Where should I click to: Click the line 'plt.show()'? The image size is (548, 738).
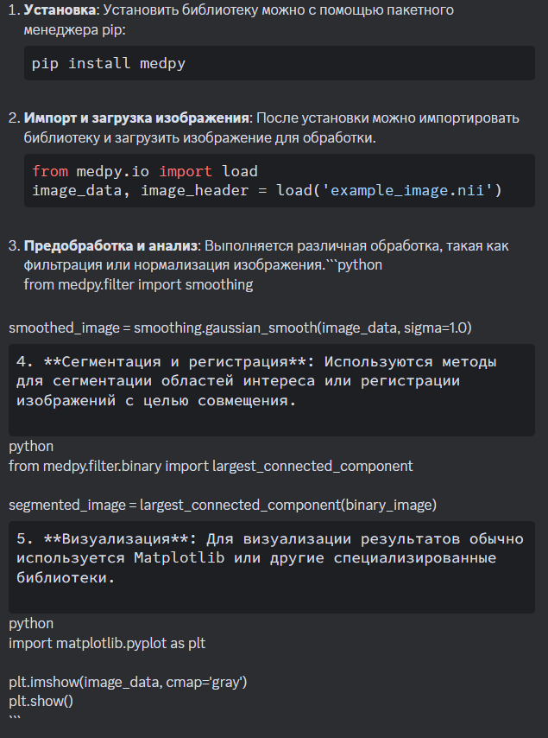tap(41, 702)
